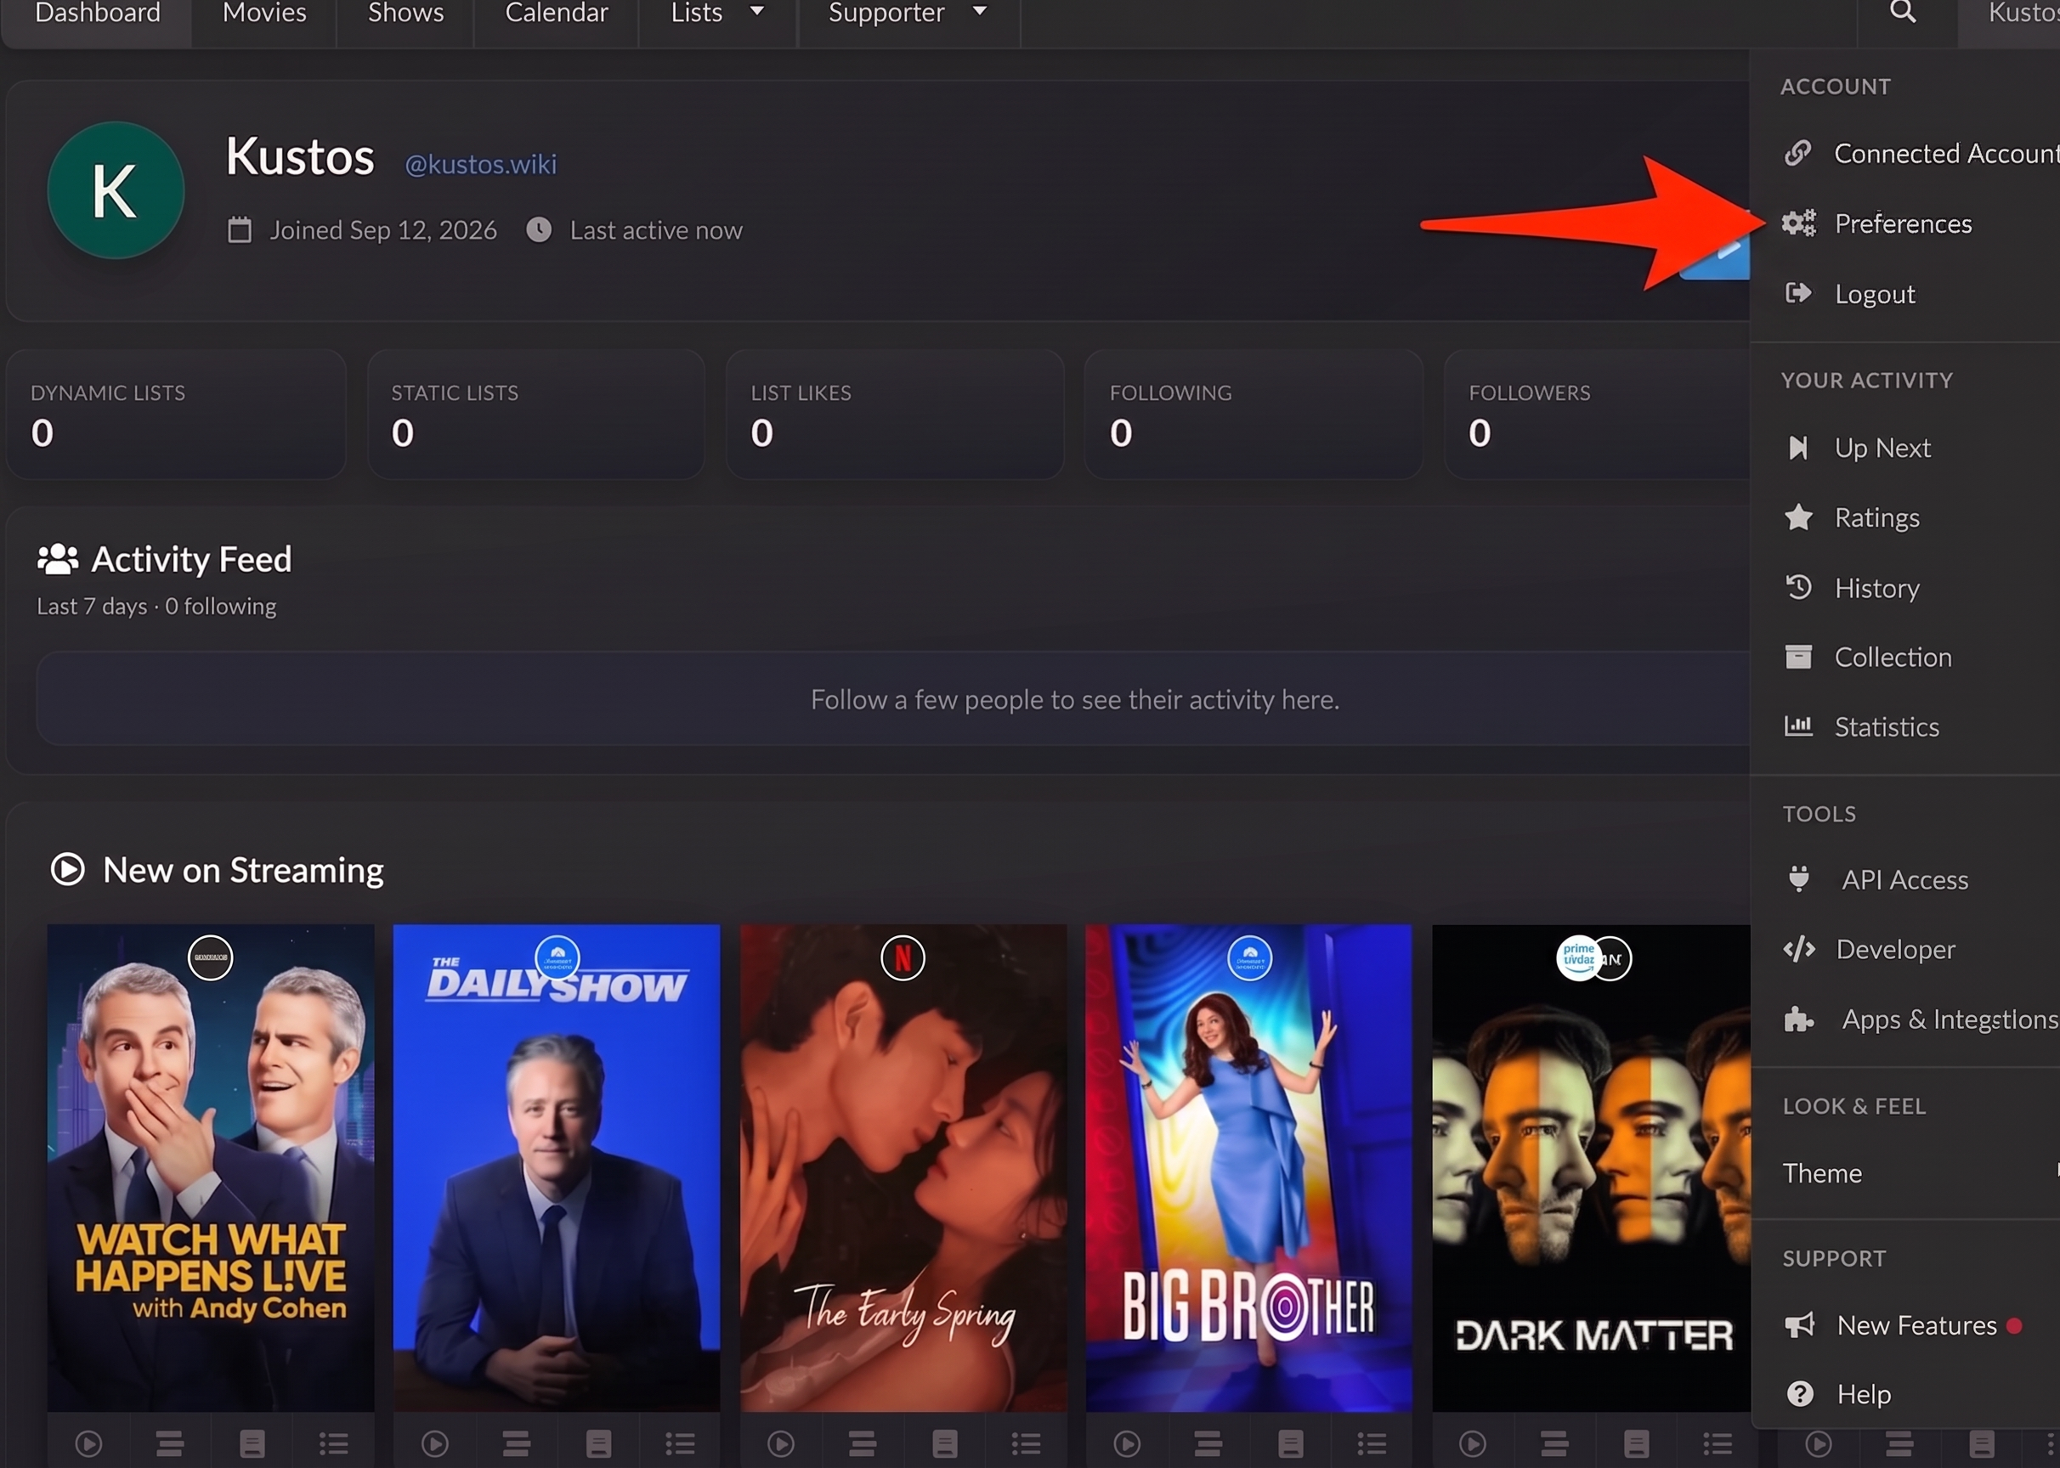Open The Daily Show poster
Viewport: 2060px width, 1468px height.
point(556,1167)
